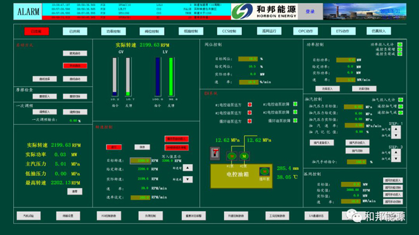Select the circulation pump motor icon on oil tank
The height and width of the screenshot is (235, 419).
(265, 172)
